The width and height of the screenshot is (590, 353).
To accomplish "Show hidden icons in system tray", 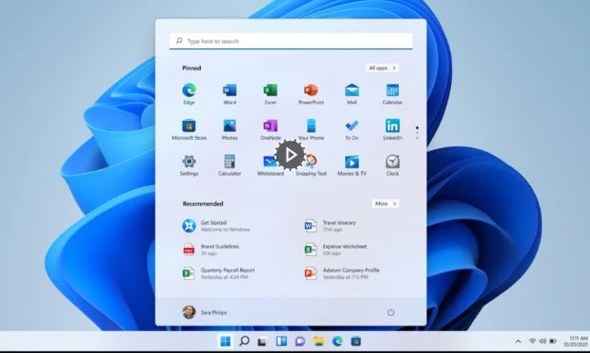I will [x=518, y=341].
